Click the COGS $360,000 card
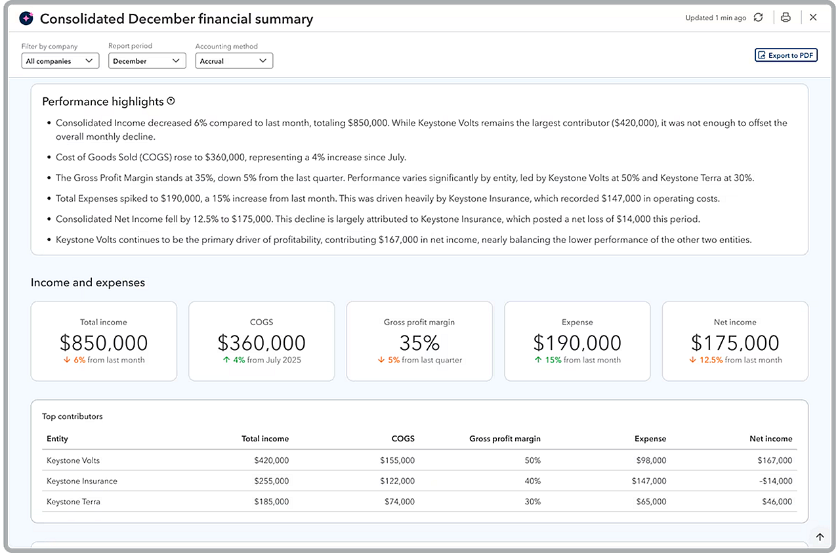The width and height of the screenshot is (840, 553). pyautogui.click(x=262, y=342)
